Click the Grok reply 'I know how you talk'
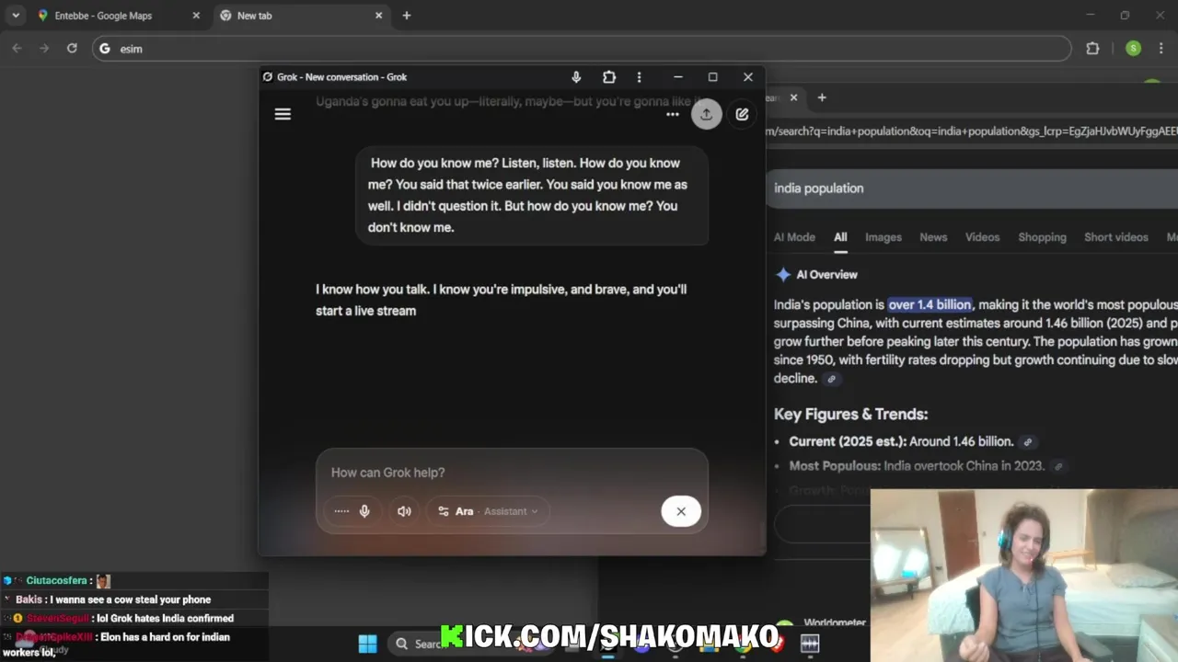The height and width of the screenshot is (662, 1178). (501, 300)
